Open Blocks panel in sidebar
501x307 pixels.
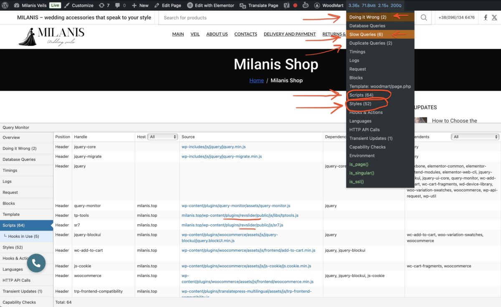pyautogui.click(x=27, y=203)
